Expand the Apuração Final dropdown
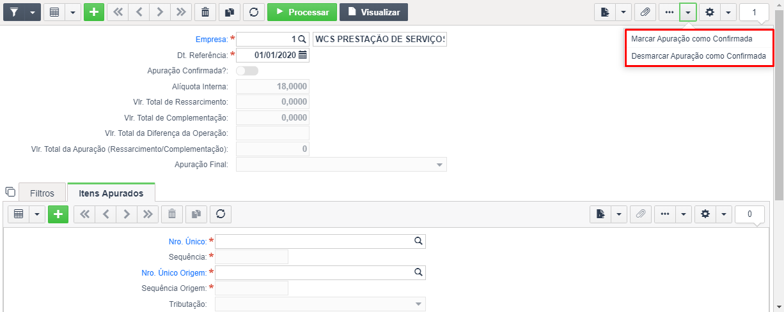784x312 pixels. (439, 165)
